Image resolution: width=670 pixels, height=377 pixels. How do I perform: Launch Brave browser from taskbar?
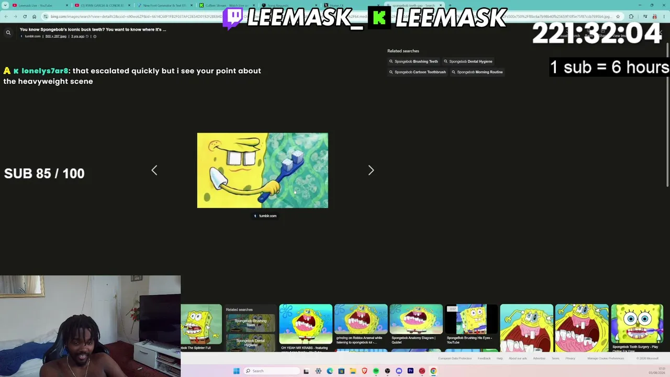(364, 371)
